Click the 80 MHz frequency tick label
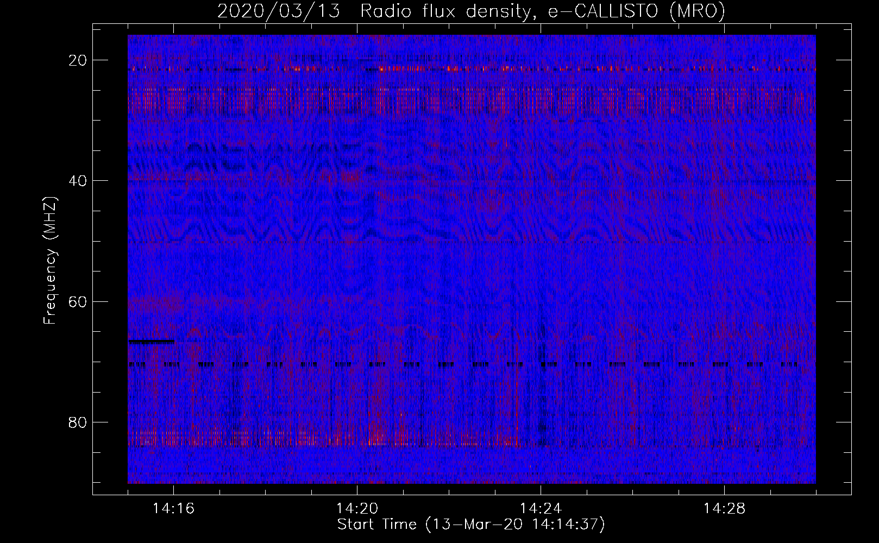The height and width of the screenshot is (543, 879). [x=78, y=422]
